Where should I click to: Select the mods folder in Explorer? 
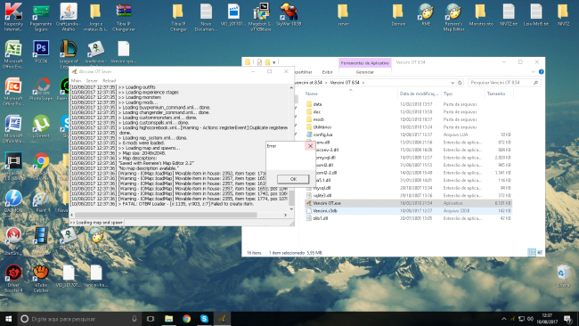[x=318, y=119]
